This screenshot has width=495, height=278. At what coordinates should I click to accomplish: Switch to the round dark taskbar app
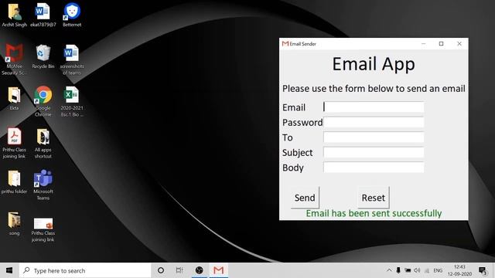[x=200, y=270]
